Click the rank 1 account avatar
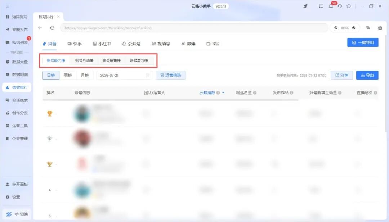This screenshot has height=222, width=389. pos(82,114)
